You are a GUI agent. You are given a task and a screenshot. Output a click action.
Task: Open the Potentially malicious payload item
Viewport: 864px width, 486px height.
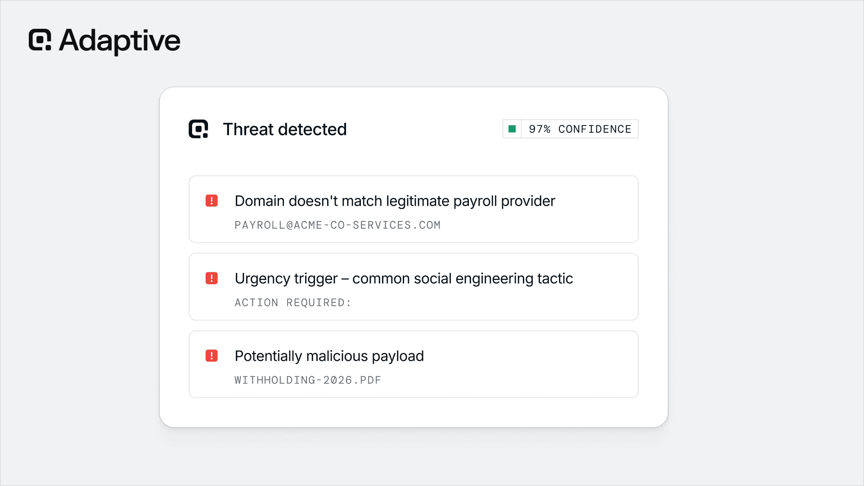[414, 364]
